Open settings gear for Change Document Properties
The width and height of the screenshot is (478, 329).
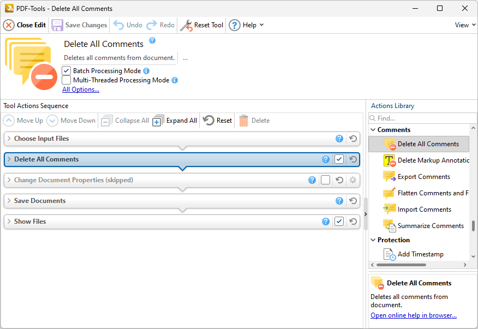pyautogui.click(x=353, y=180)
